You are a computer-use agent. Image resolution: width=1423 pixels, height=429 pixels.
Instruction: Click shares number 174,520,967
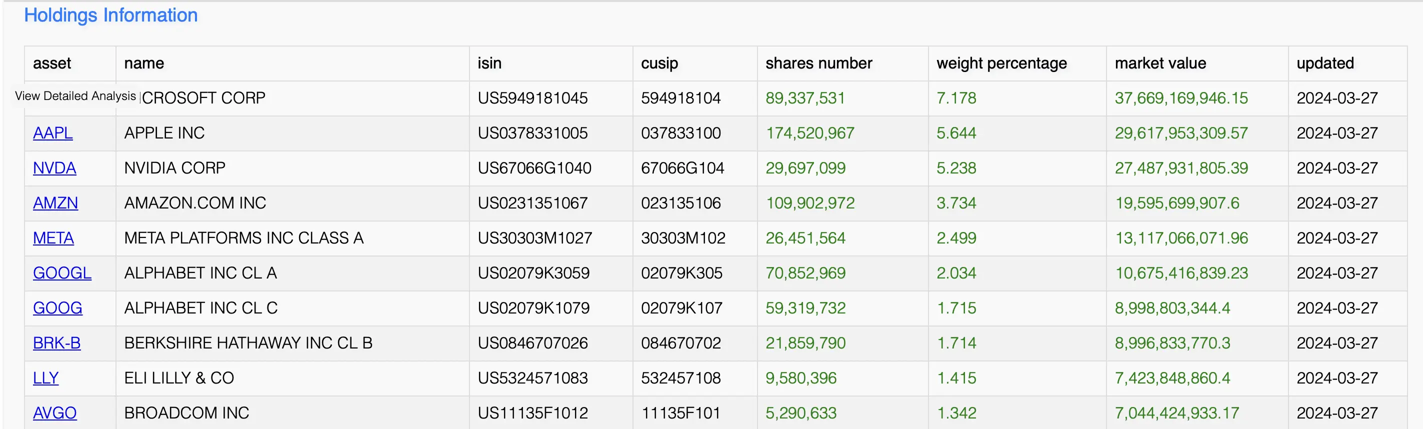810,133
